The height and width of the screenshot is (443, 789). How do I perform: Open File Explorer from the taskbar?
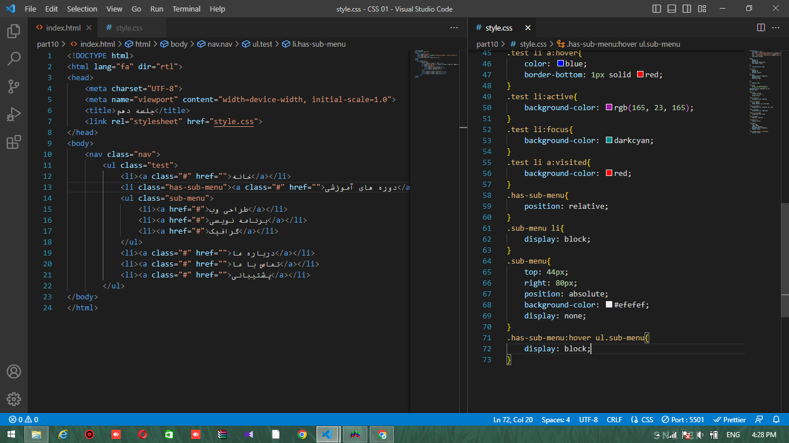point(36,434)
